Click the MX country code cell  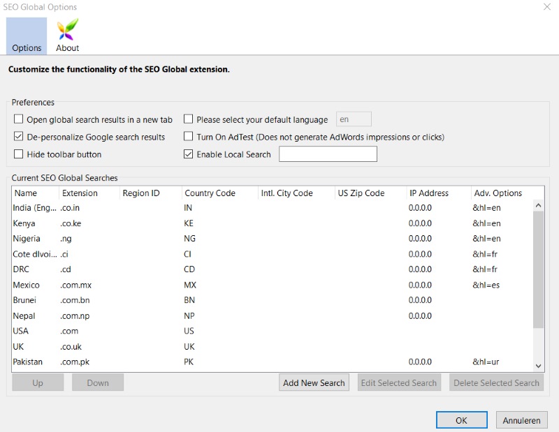(190, 285)
